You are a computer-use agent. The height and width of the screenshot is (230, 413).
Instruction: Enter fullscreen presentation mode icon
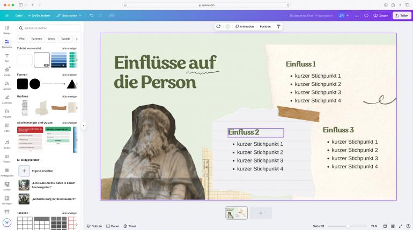(x=401, y=226)
